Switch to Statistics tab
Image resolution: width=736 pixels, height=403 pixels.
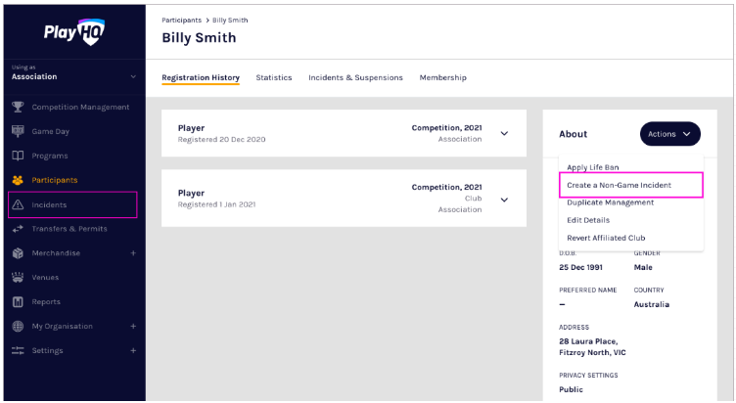(x=274, y=77)
